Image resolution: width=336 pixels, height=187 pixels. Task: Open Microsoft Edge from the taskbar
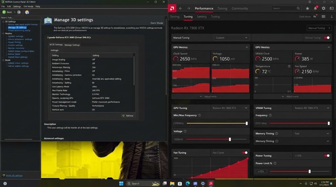point(187,183)
